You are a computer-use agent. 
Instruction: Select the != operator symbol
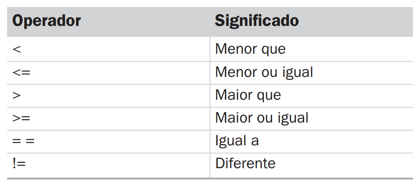click(19, 164)
